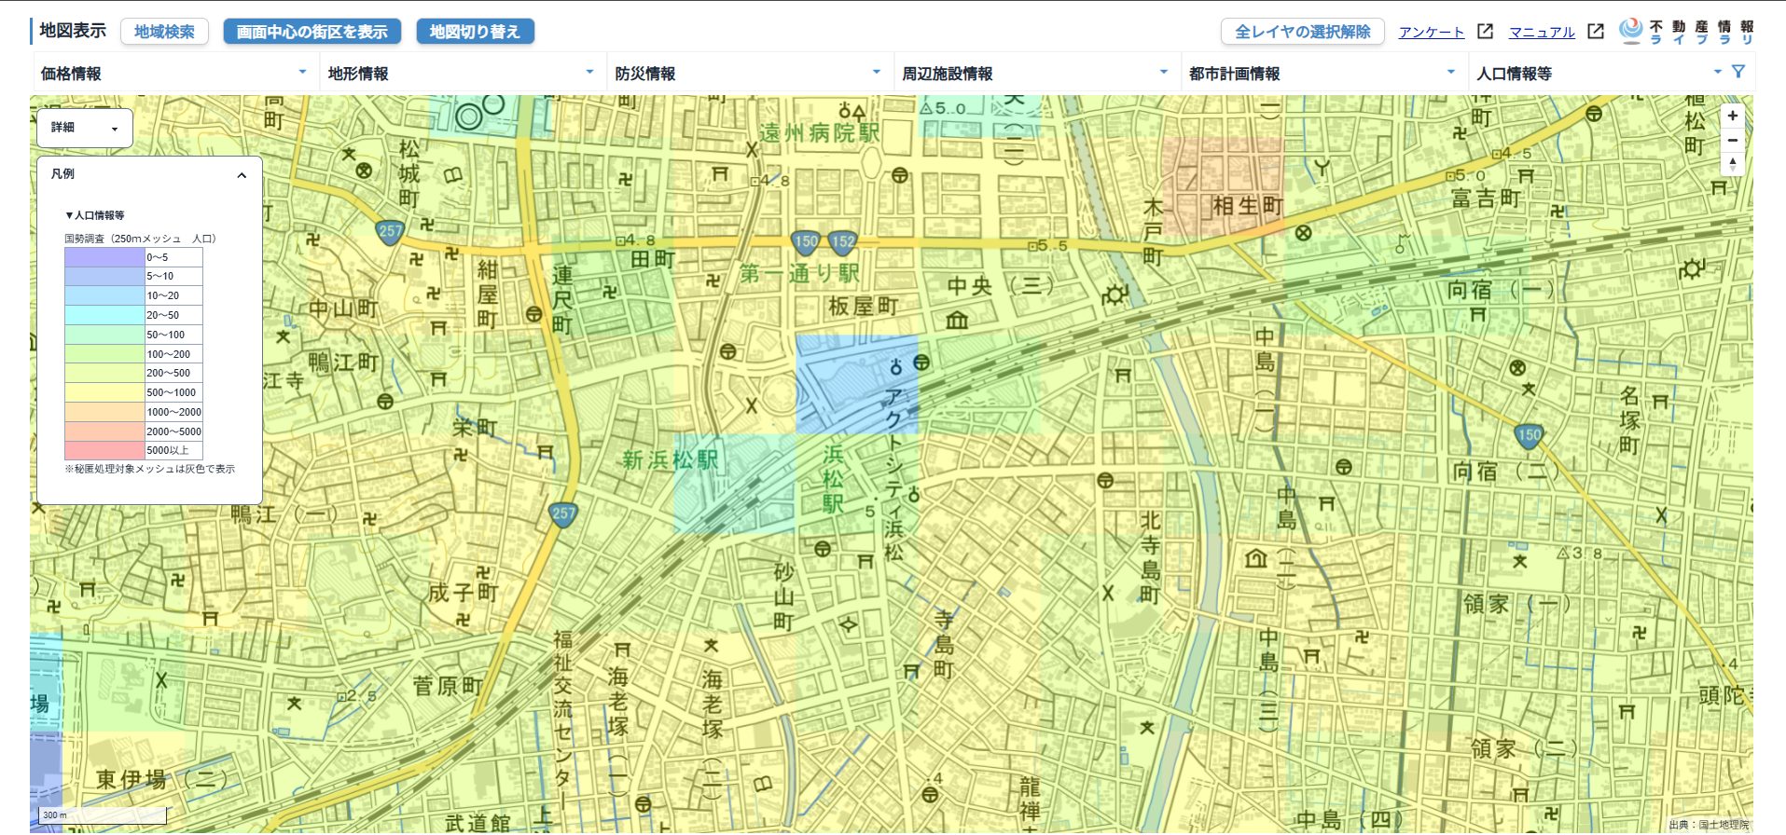Viewport: 1786px width, 835px height.
Task: Click the 10~20 legend color swatch
Action: [x=104, y=295]
